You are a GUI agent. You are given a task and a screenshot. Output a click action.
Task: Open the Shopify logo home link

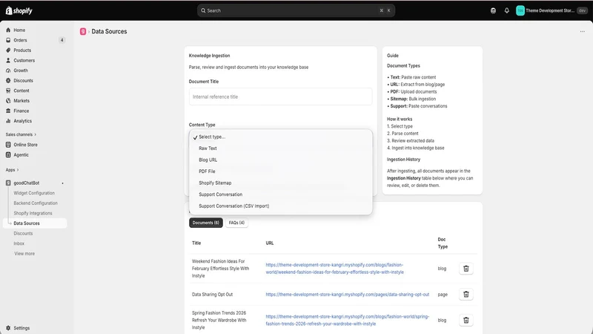click(19, 10)
